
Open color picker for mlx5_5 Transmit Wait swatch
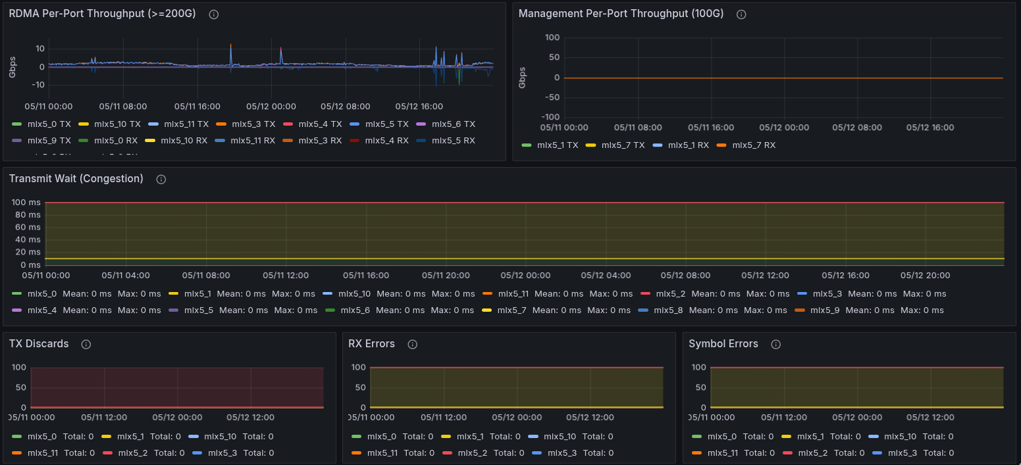173,310
